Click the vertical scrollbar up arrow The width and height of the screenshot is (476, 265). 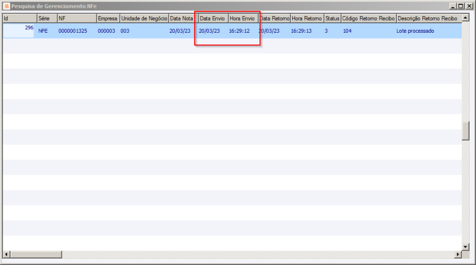(x=465, y=18)
